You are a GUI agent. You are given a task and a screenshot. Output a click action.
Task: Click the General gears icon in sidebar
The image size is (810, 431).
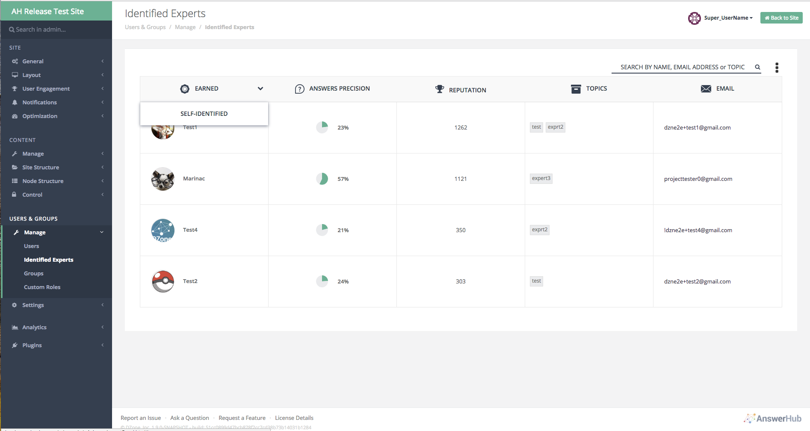15,61
